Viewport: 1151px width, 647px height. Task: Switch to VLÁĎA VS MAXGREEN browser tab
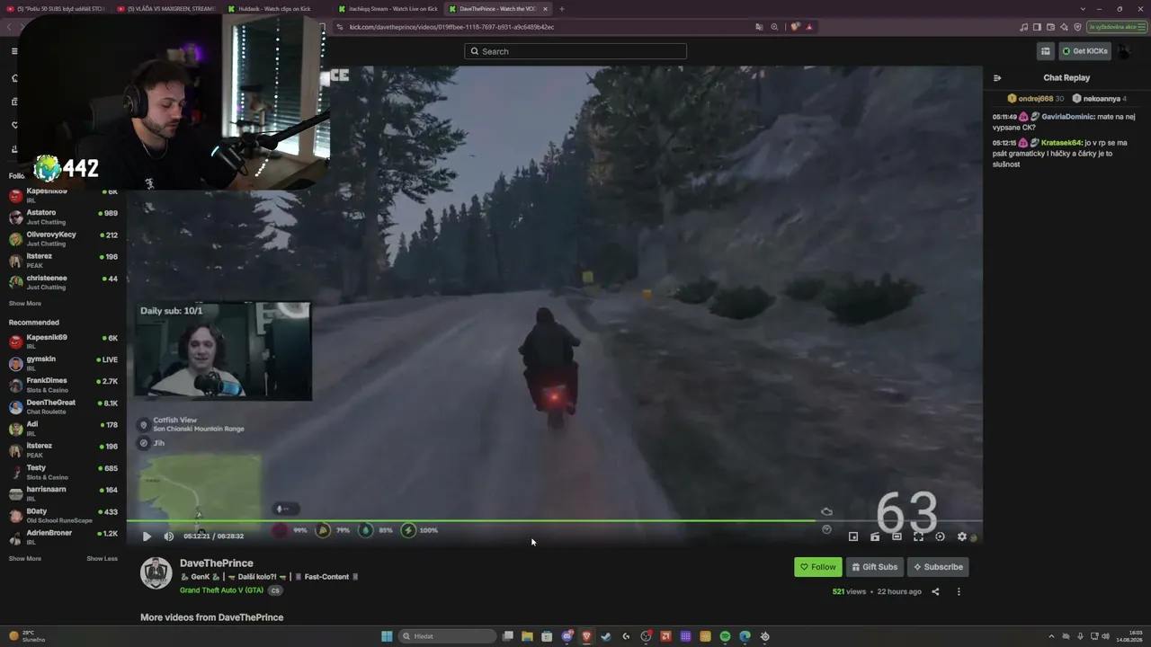tap(165, 9)
